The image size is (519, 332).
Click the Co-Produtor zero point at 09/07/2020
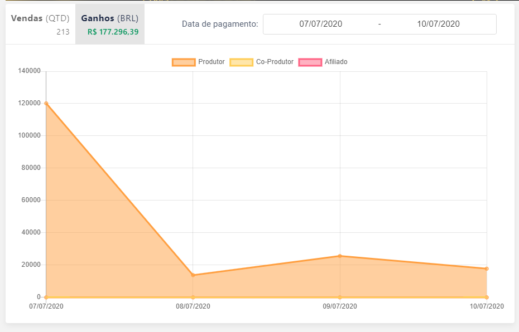340,297
